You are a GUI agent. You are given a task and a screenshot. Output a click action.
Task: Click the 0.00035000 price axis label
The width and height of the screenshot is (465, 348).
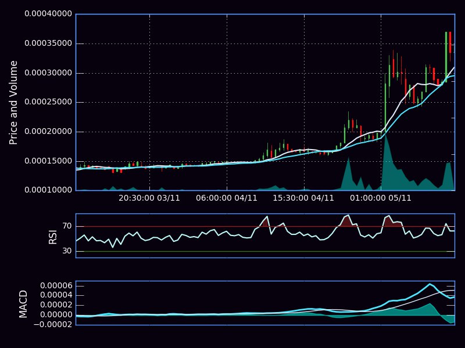pos(48,43)
